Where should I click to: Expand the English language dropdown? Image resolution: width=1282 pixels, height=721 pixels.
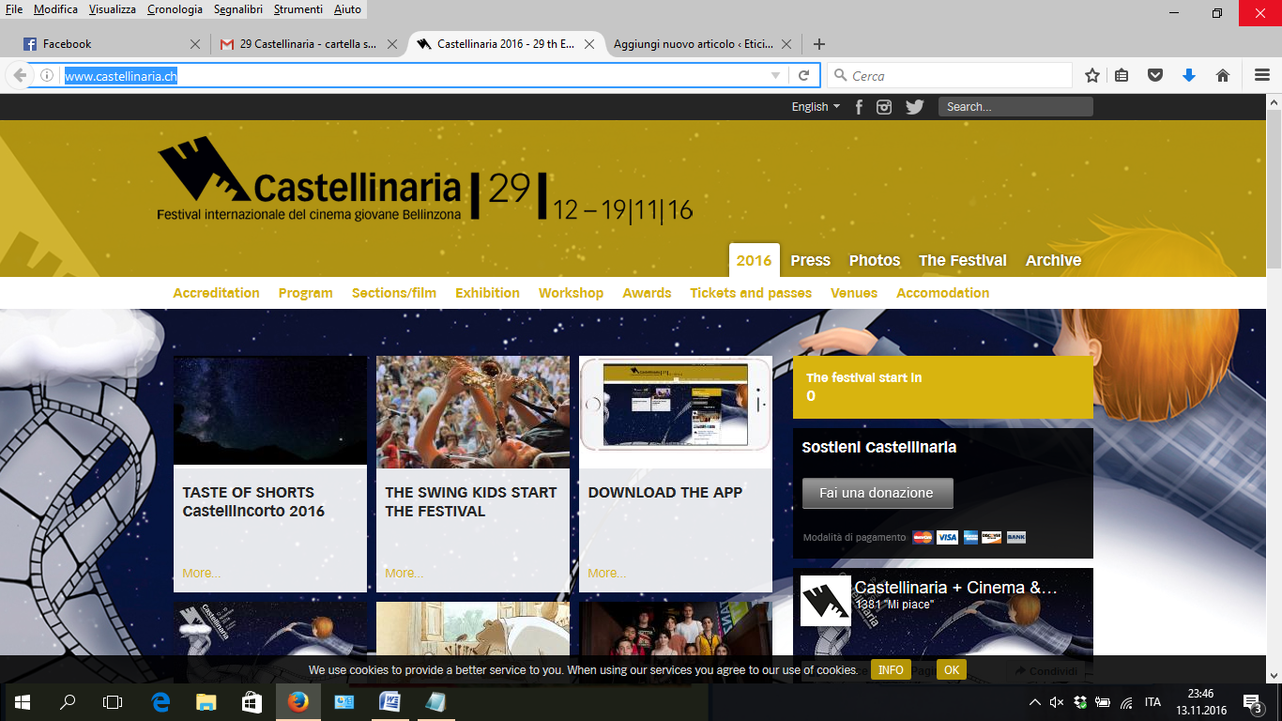pyautogui.click(x=816, y=107)
